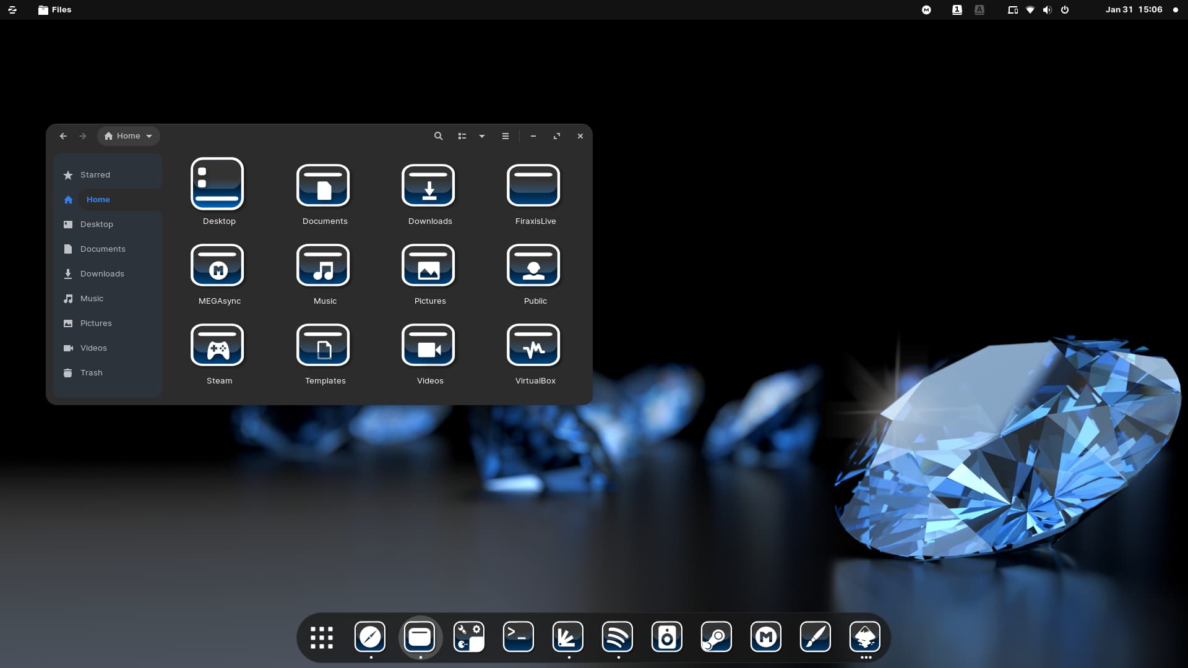Expand the view options dropdown arrow
This screenshot has height=668, width=1188.
click(x=482, y=136)
